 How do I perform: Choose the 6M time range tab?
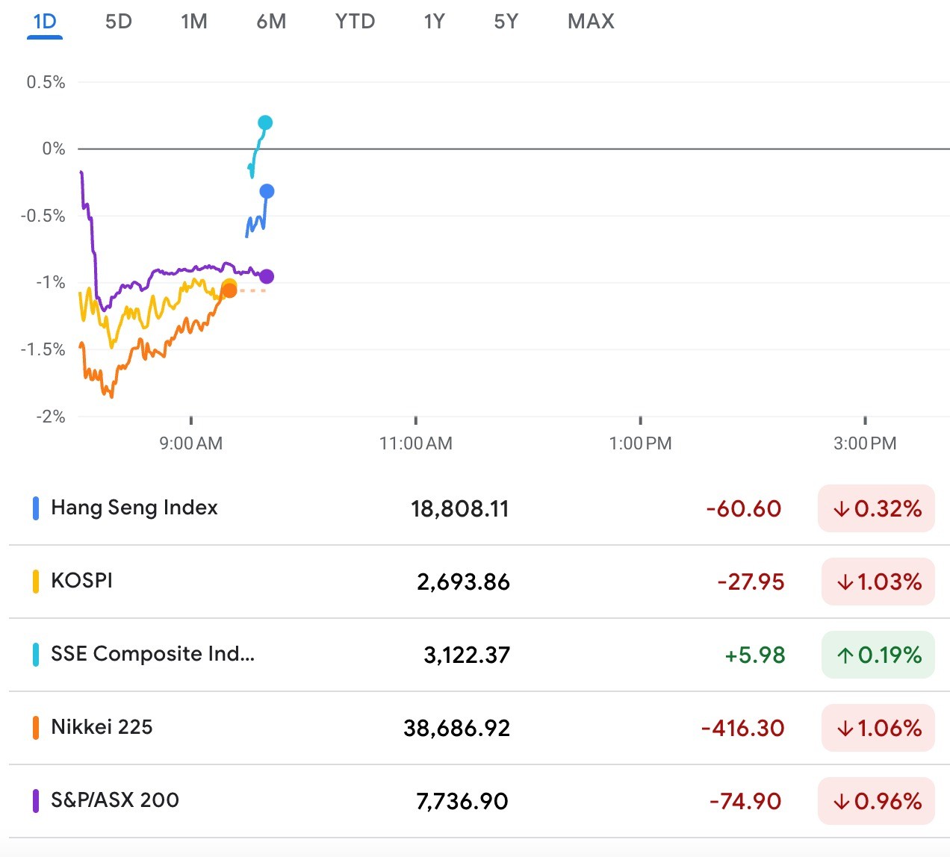pyautogui.click(x=271, y=22)
